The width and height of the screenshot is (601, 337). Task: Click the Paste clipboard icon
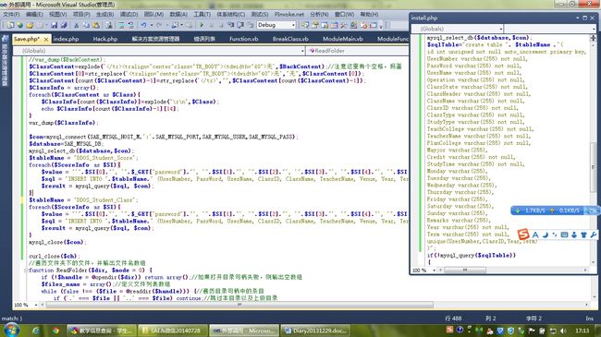point(96,25)
